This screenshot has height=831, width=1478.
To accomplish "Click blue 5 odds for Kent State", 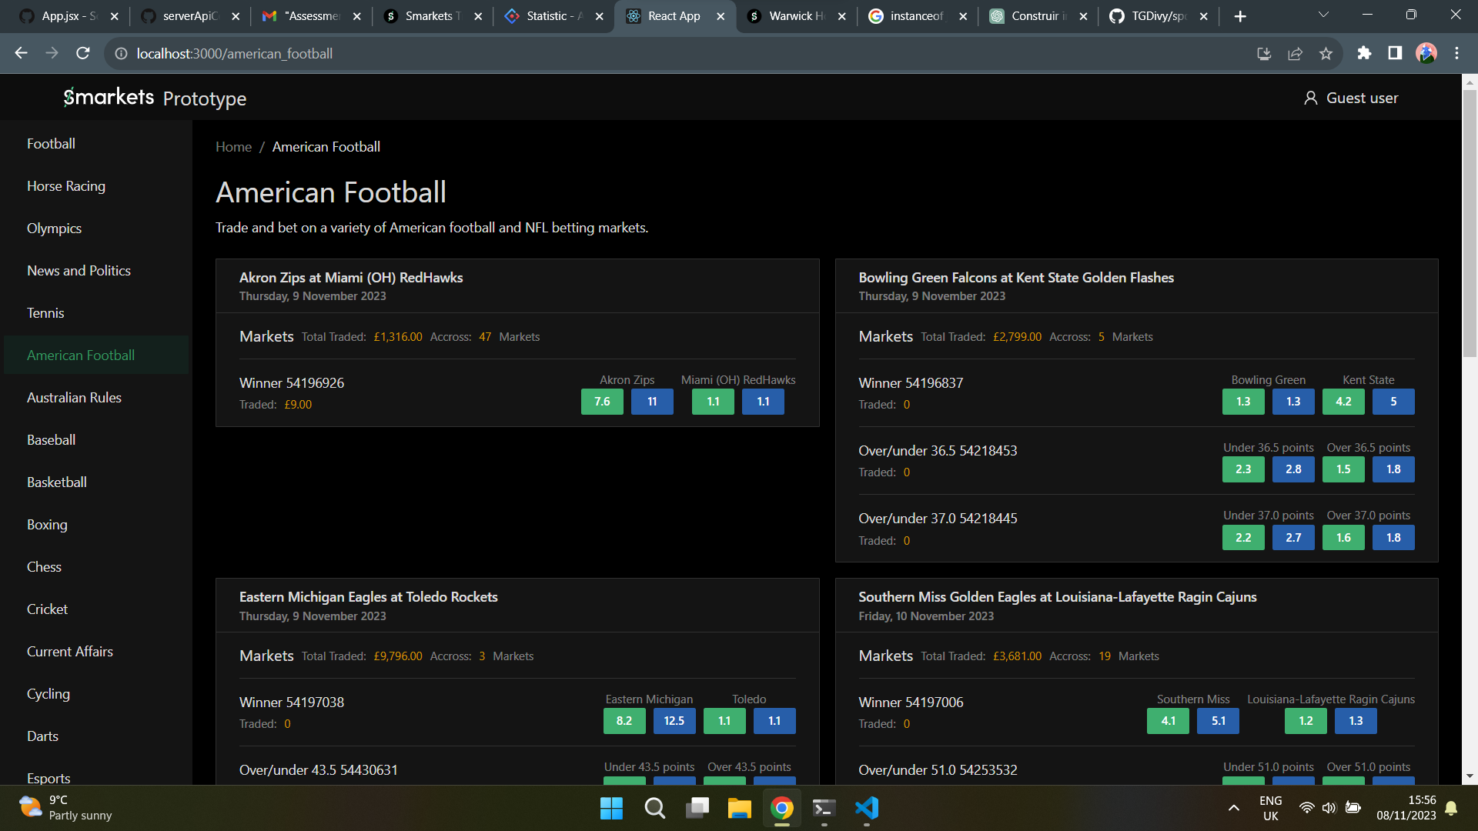I will pyautogui.click(x=1393, y=402).
